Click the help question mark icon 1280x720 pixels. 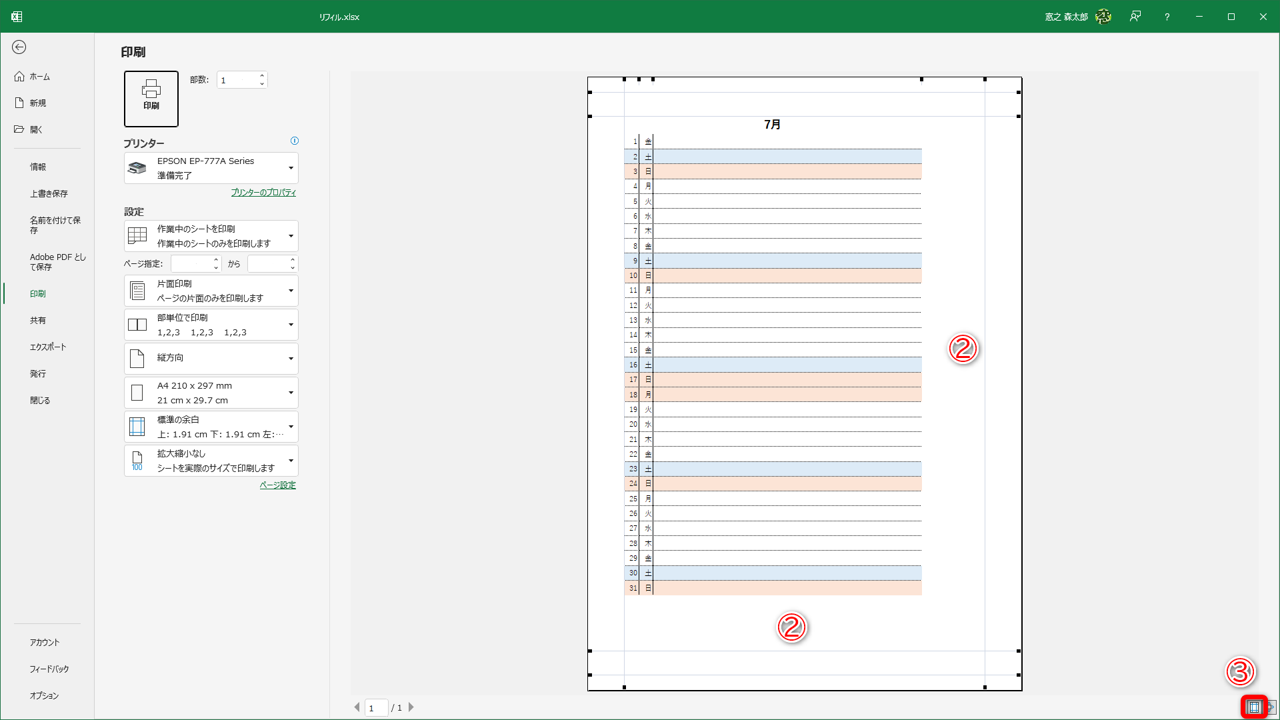1167,17
